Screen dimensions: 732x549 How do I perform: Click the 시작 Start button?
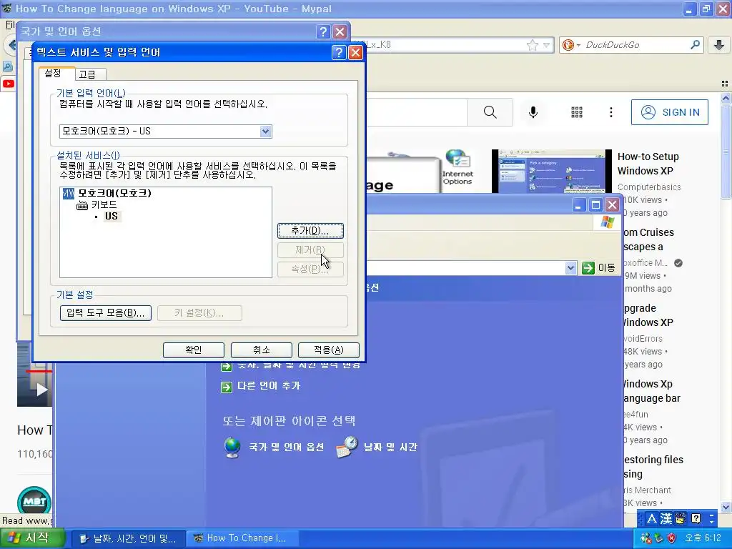[x=31, y=538]
